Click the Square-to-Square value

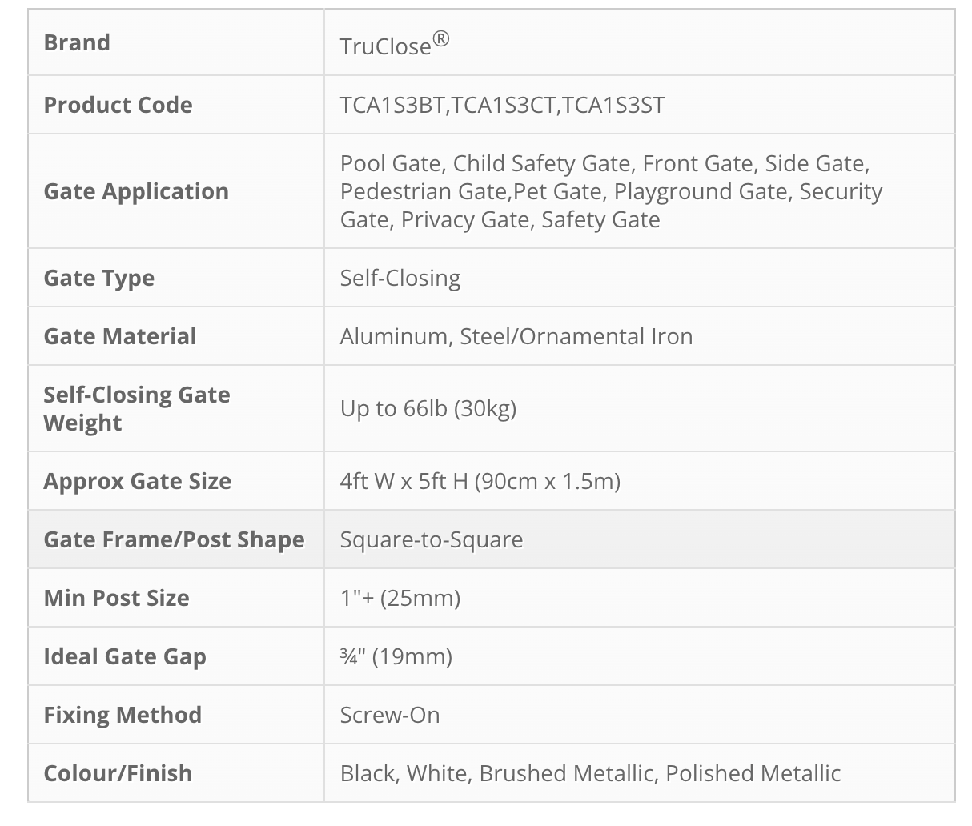(432, 539)
